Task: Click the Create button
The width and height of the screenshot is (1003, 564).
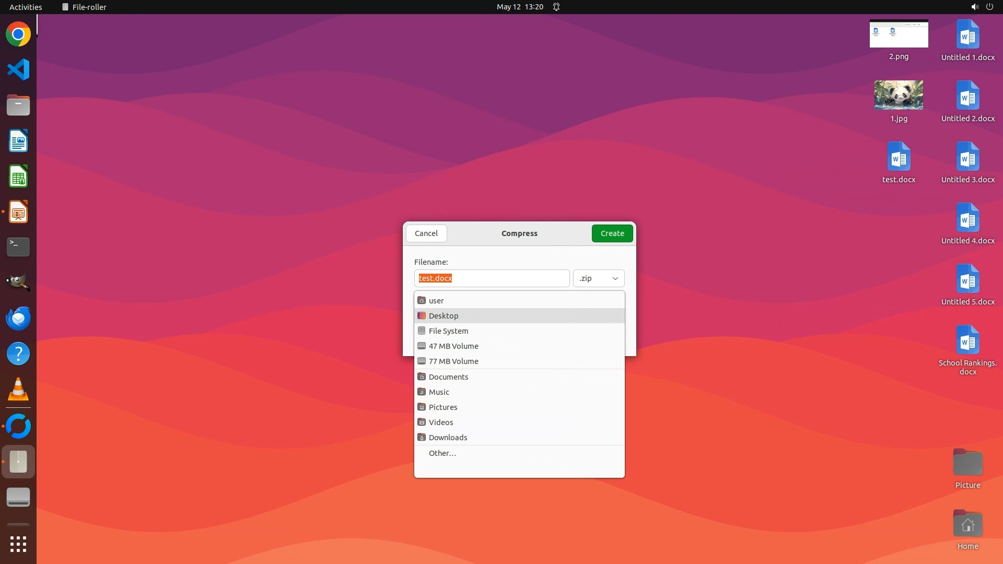Action: click(x=612, y=233)
